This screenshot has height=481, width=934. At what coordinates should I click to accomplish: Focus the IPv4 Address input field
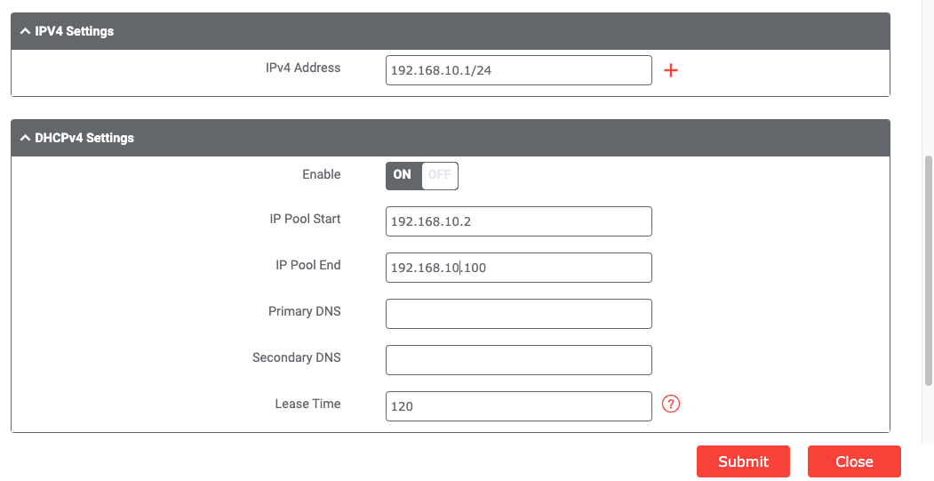[518, 71]
